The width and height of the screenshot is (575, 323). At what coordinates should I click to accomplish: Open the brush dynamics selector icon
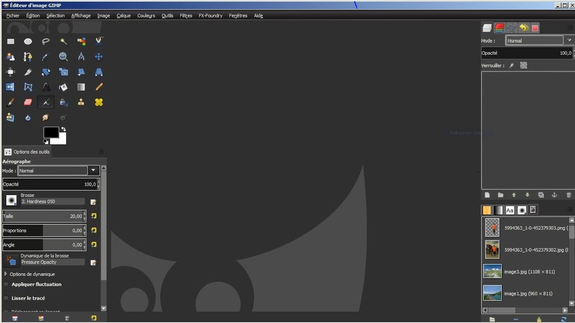[11, 261]
